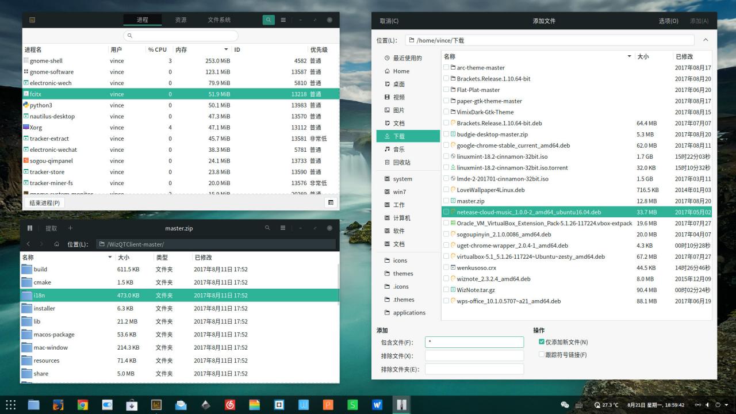This screenshot has height=414, width=736.
Task: Collapse the location bar chevron in add-file dialog
Action: click(x=706, y=40)
